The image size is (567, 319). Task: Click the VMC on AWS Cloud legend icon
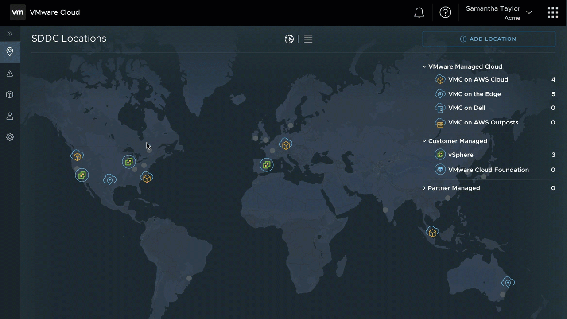pyautogui.click(x=440, y=79)
